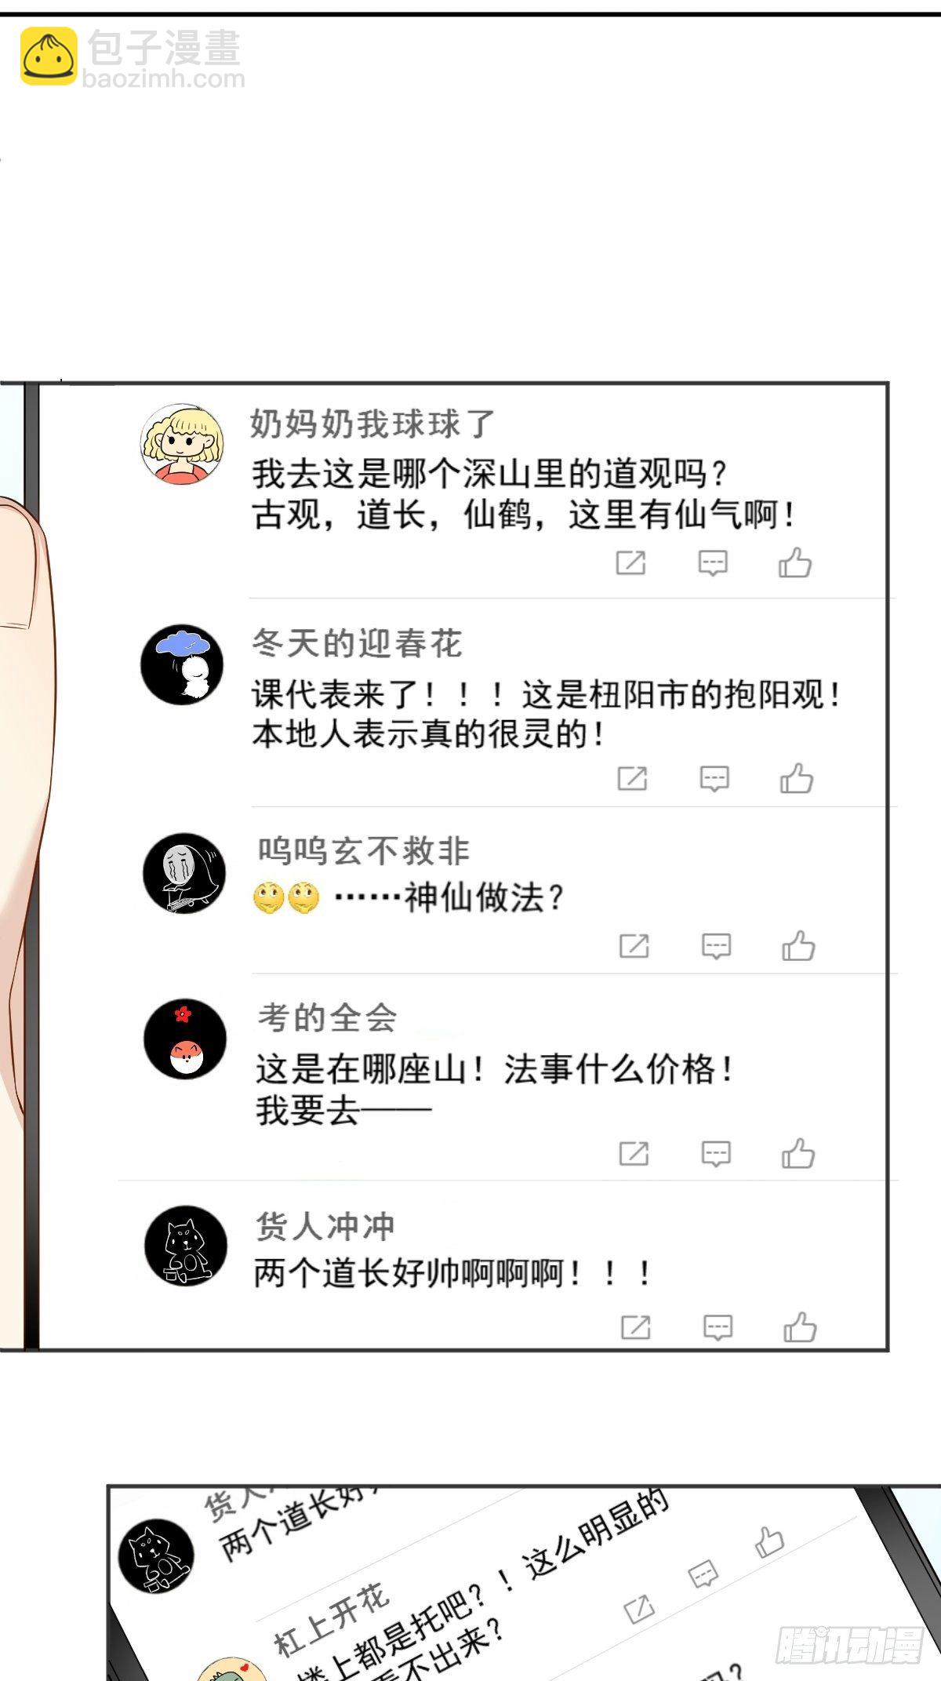Share the 冬天的迎春花 comment
Image resolution: width=941 pixels, height=1681 pixels.
click(632, 778)
